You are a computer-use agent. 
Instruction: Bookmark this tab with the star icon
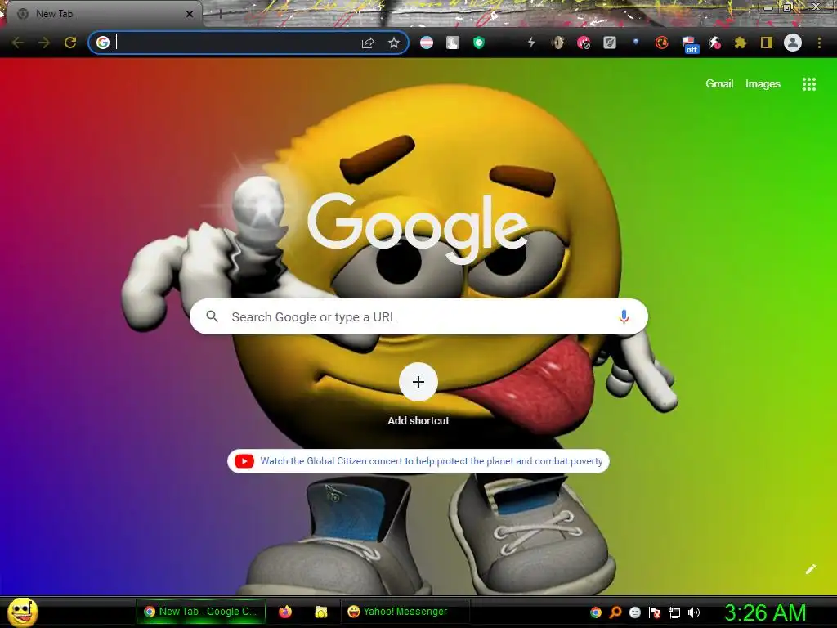point(394,43)
